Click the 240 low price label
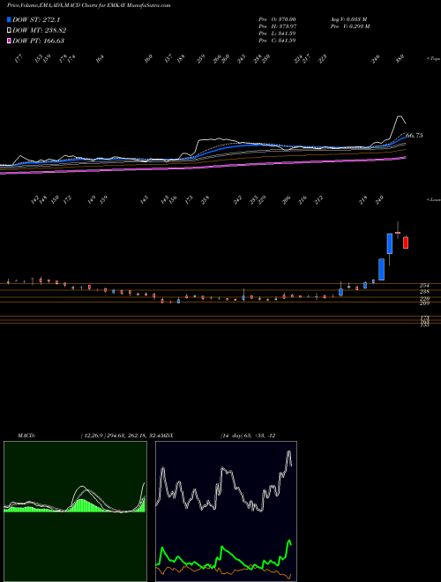The width and height of the screenshot is (441, 582). (x=379, y=200)
